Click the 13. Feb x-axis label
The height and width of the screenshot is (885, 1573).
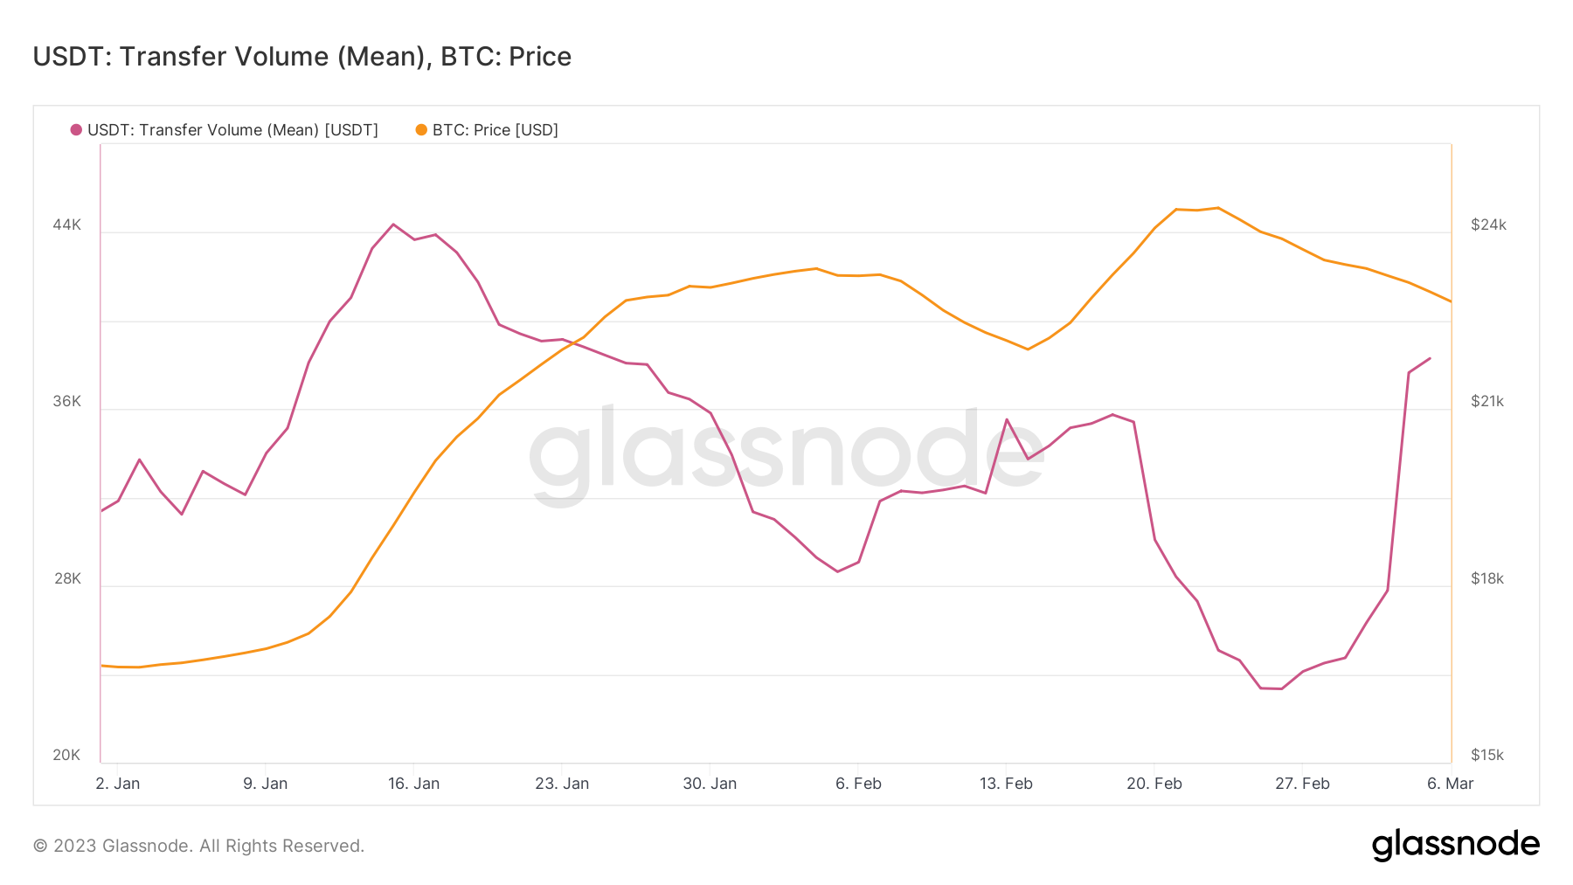pos(1006,784)
